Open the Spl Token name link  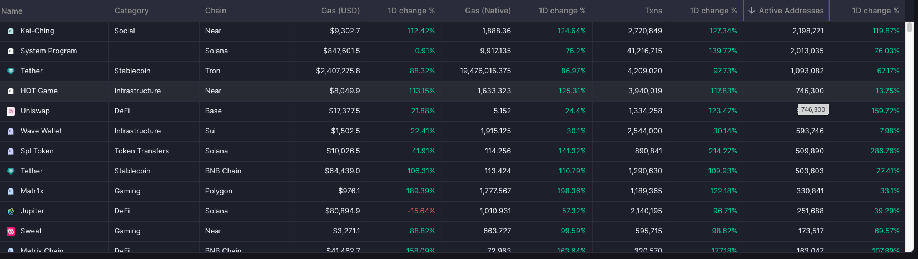(x=37, y=151)
